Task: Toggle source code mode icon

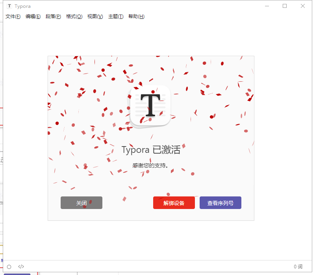Action: coord(21,267)
